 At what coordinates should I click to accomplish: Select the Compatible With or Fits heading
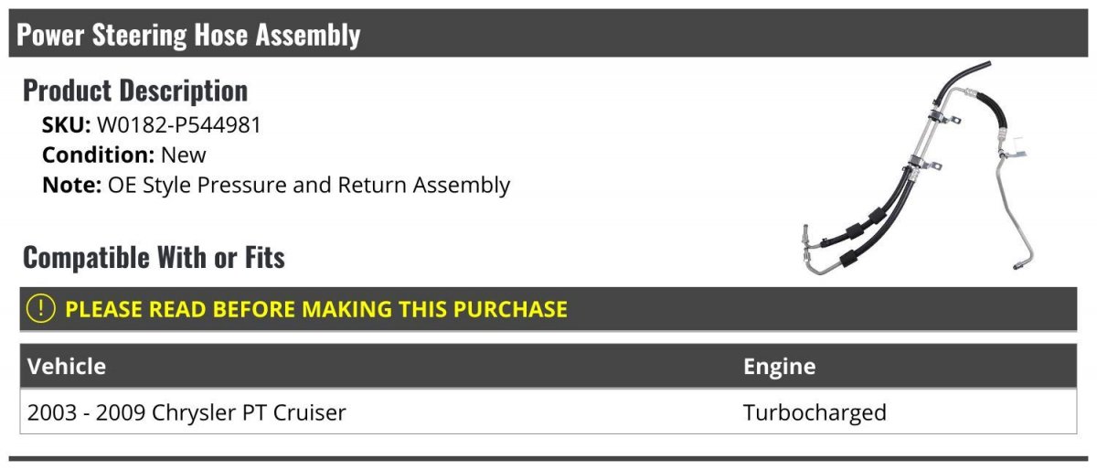click(x=154, y=258)
